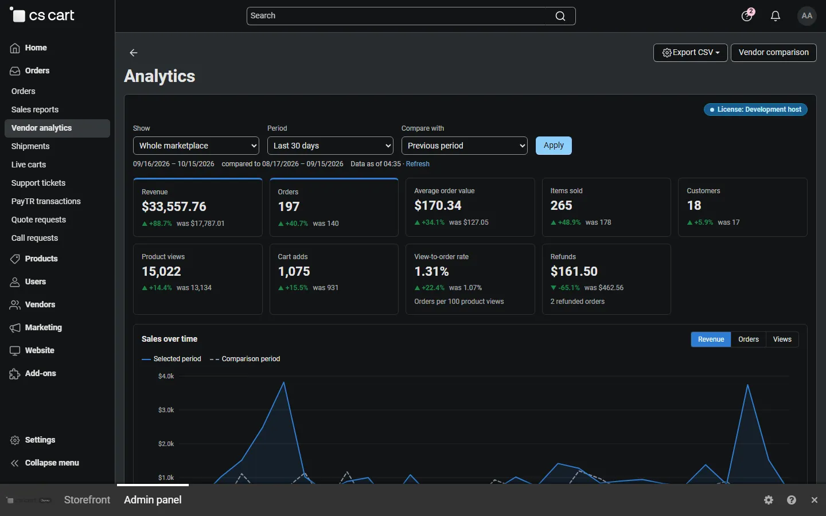
Task: Click the bottom bar help icon
Action: tap(792, 500)
